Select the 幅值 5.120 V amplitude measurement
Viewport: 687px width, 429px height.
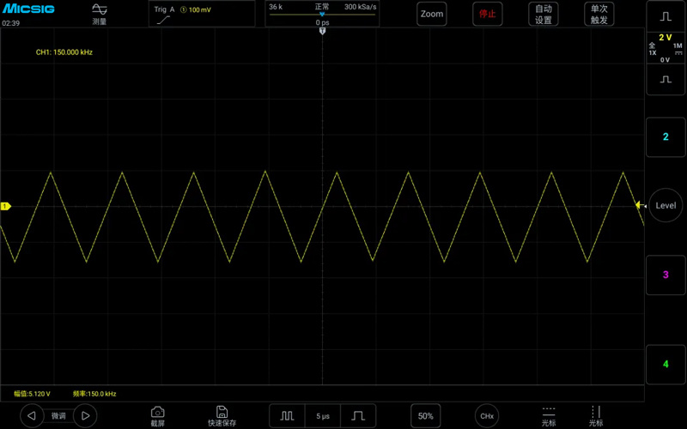(x=32, y=394)
